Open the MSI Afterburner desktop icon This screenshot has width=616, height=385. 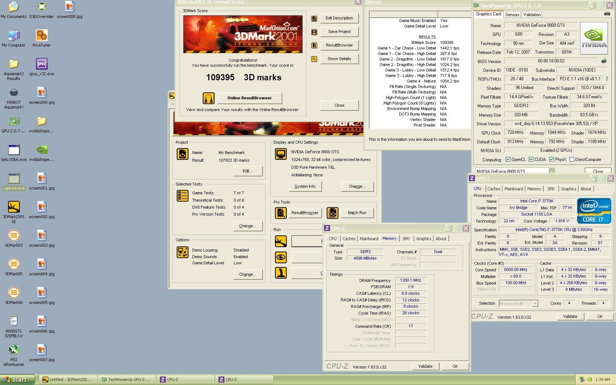coord(14,350)
